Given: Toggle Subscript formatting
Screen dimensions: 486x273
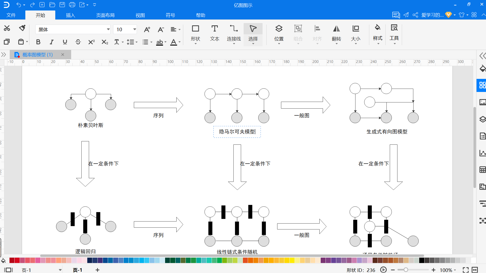Looking at the screenshot, I should 105,42.
